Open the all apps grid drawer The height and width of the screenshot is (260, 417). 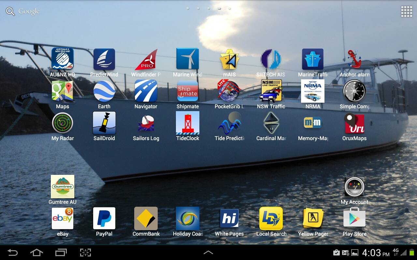(407, 12)
